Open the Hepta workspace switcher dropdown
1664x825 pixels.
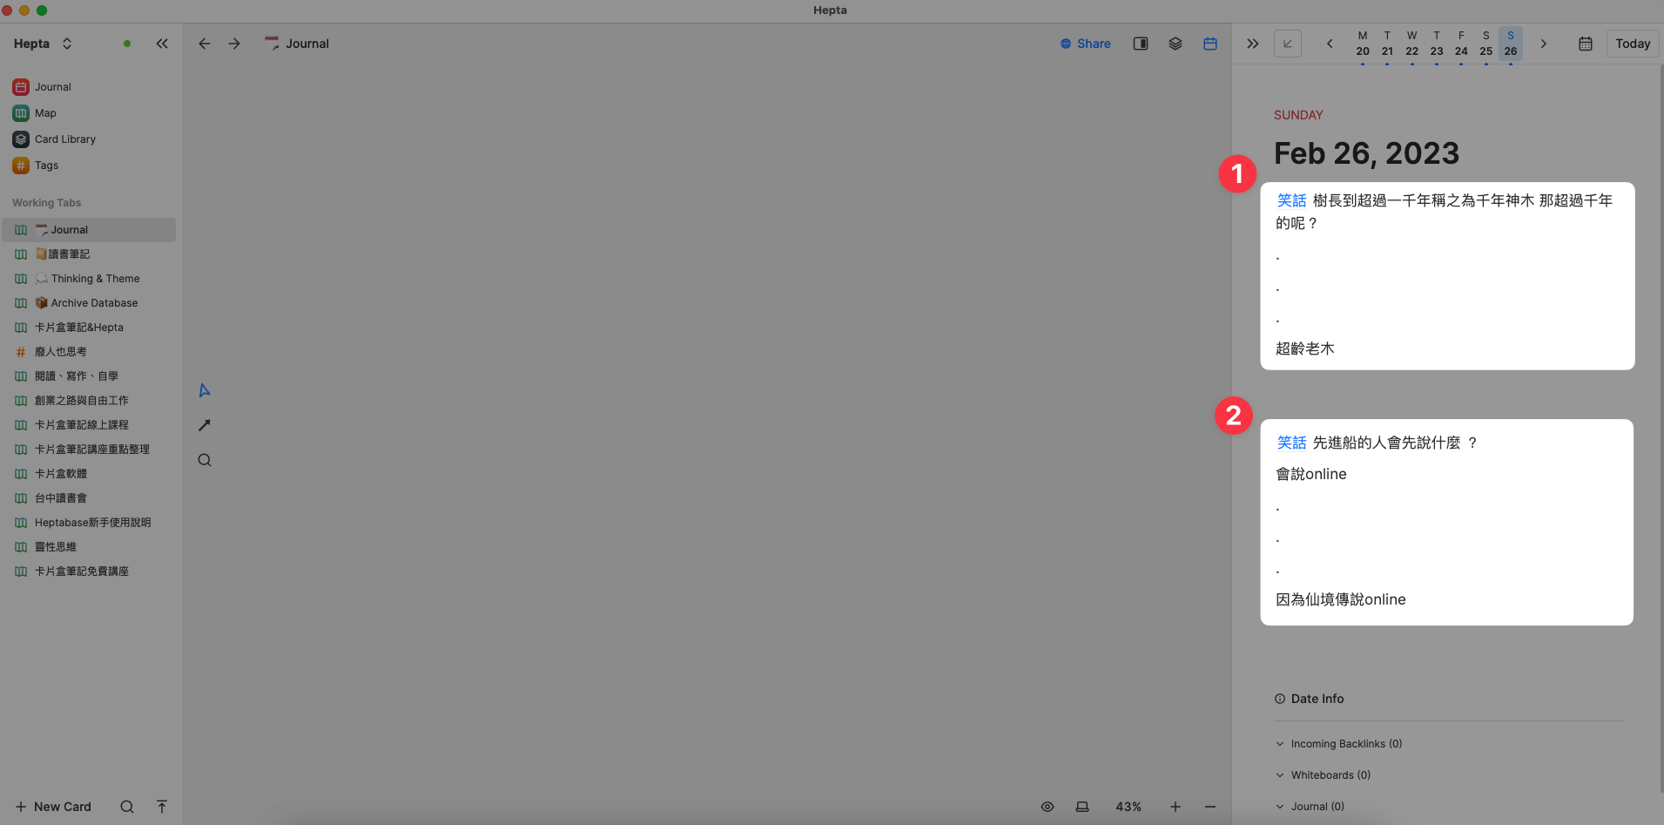[x=43, y=44]
